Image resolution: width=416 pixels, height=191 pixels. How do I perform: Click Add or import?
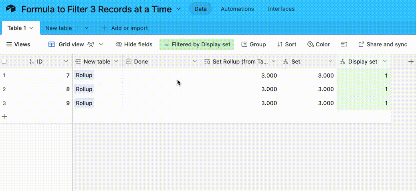point(125,28)
